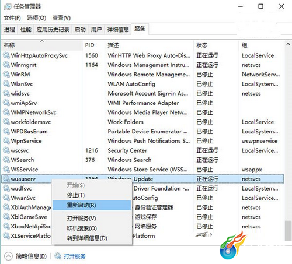Click the WLAN AutoConfig description cell
This screenshot has height=264, width=292.
(x=131, y=84)
